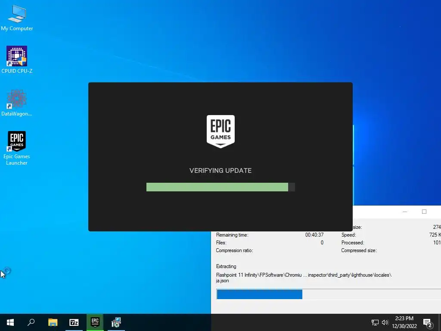Open the network status tray icon
This screenshot has width=441, height=331.
click(375, 322)
